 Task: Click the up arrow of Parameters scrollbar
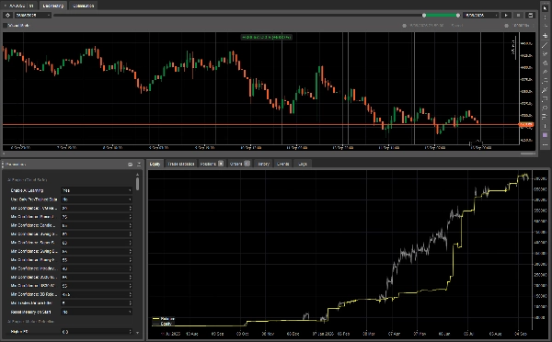coord(137,174)
